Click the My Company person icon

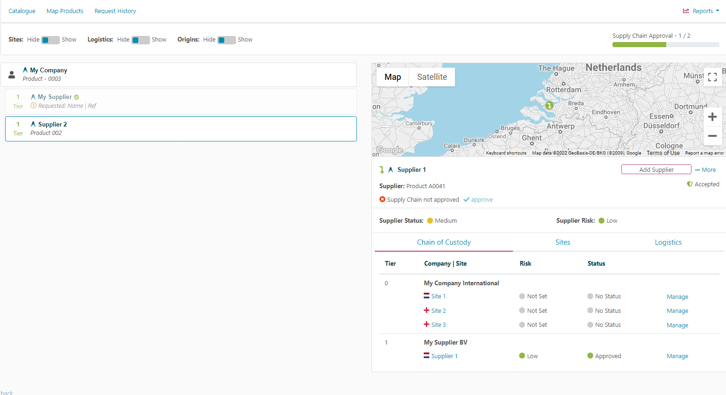[12, 75]
